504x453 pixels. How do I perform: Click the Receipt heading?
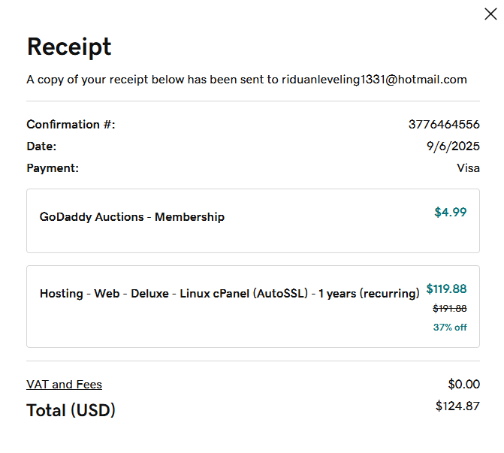(69, 47)
